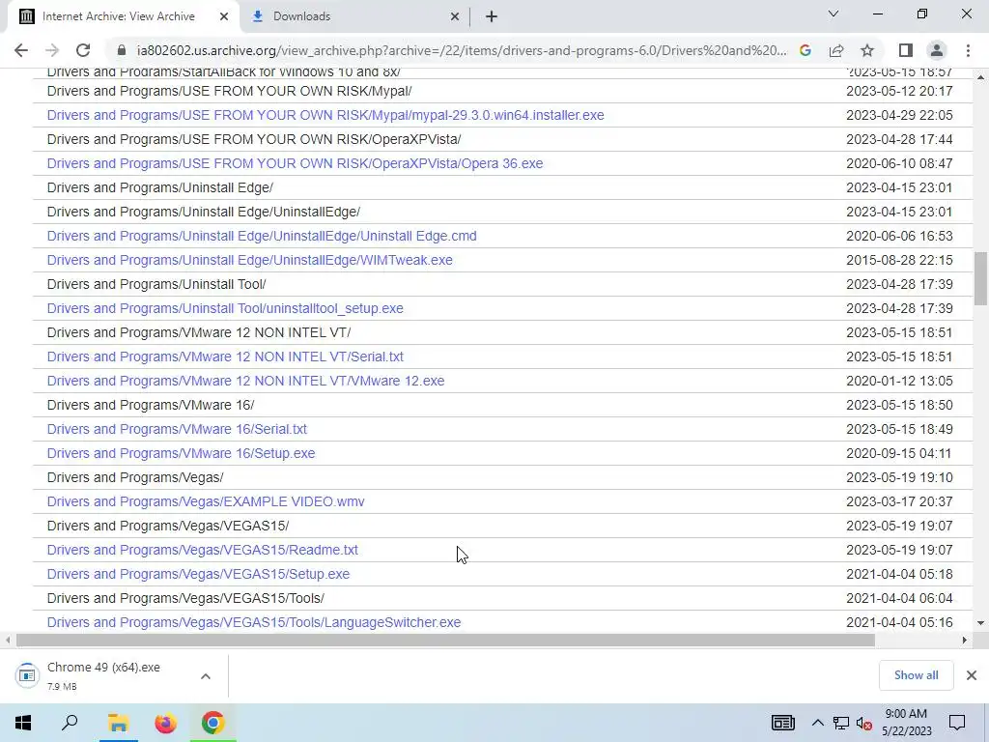This screenshot has width=989, height=742.
Task: Select text "Drivers and Programs/Uninstall Edge/UninstallEdge/"
Action: [x=203, y=212]
